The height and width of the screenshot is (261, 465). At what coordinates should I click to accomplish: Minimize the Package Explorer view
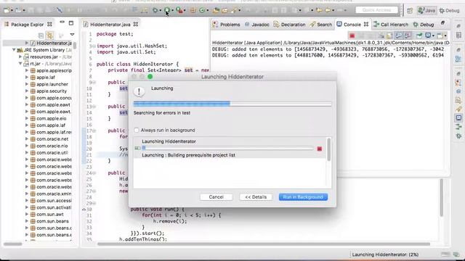(62, 22)
